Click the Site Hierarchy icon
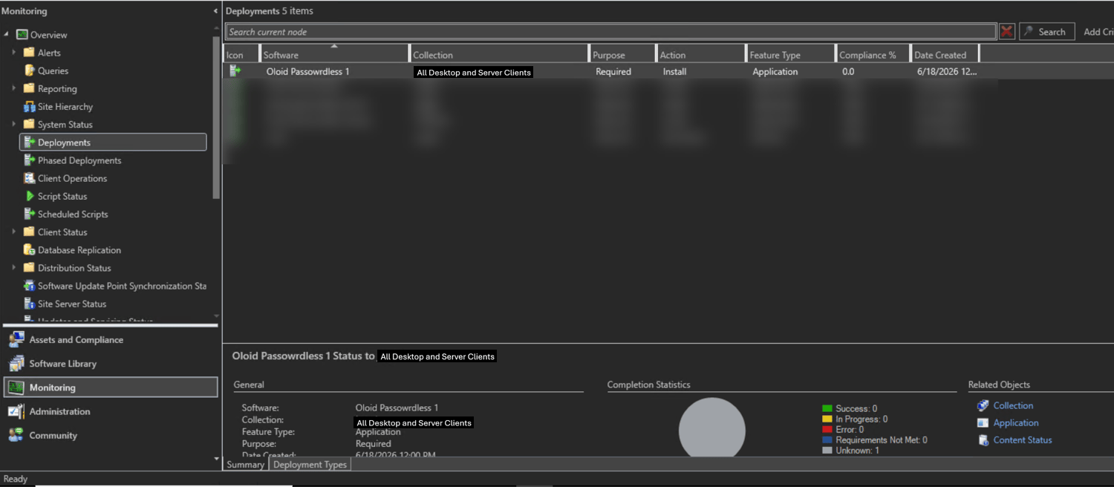 pos(29,107)
